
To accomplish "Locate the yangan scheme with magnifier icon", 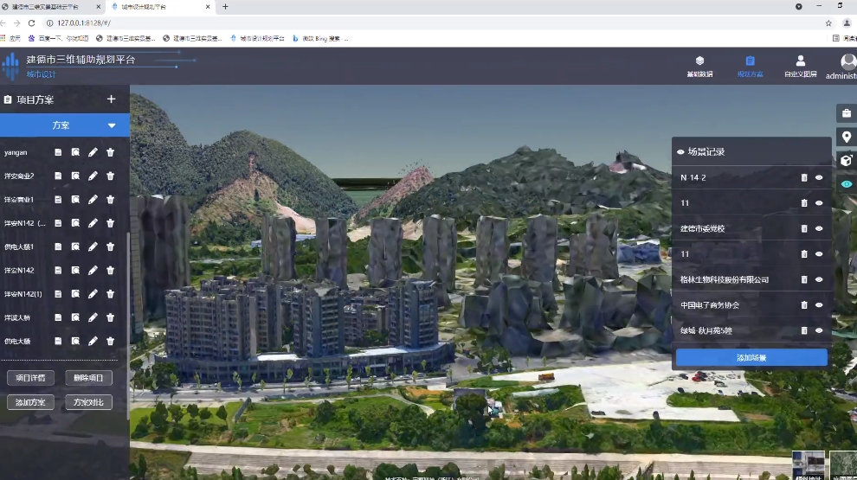I will [75, 152].
